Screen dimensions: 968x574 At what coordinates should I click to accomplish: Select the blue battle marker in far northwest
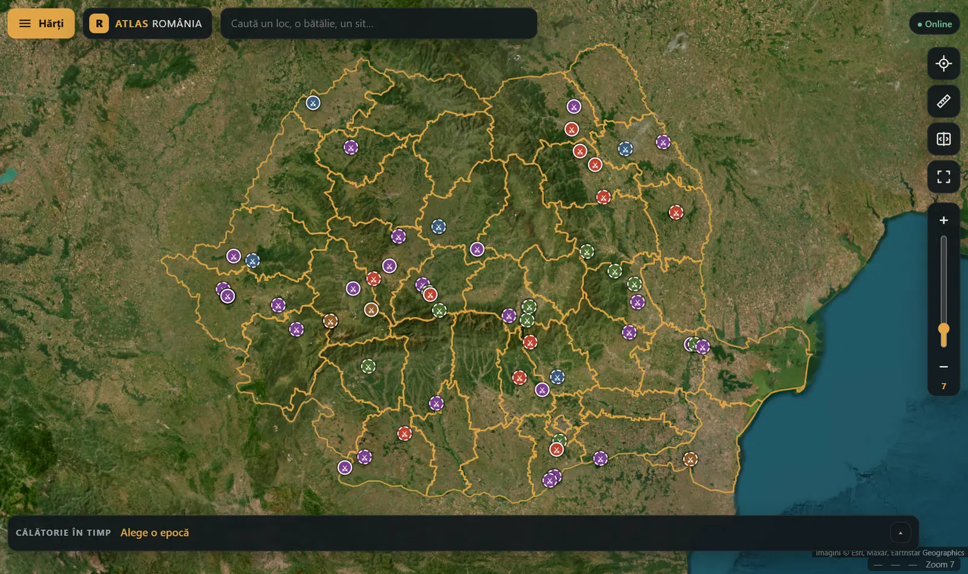coord(313,103)
